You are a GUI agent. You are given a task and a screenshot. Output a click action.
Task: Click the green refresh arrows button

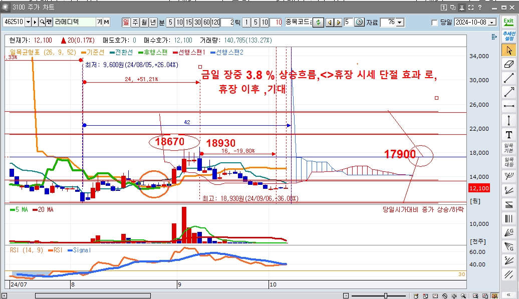(318, 22)
